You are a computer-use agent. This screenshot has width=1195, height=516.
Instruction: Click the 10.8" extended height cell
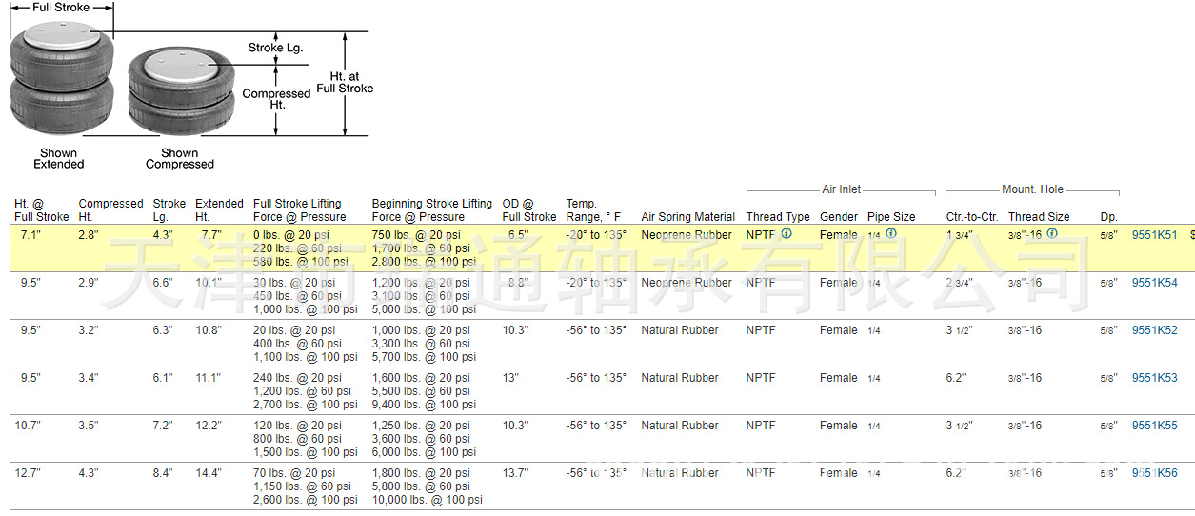[208, 330]
